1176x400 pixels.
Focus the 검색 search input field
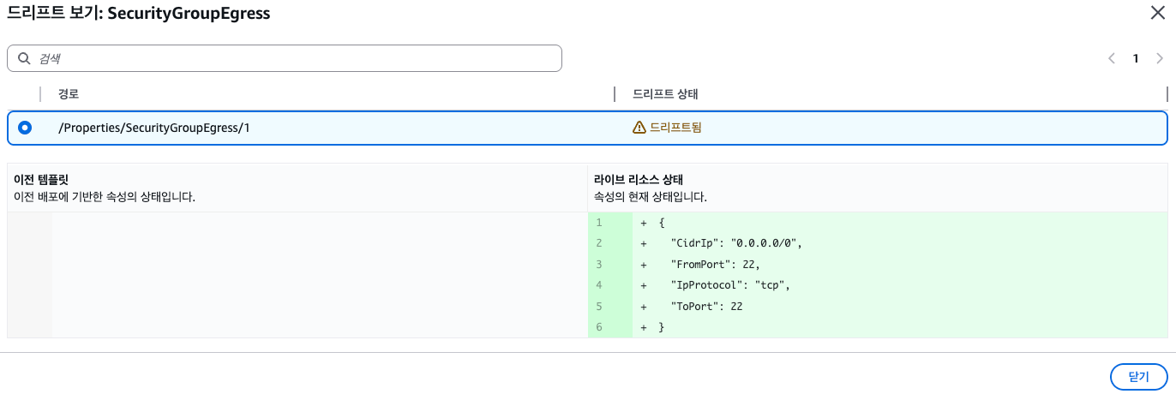click(x=291, y=58)
